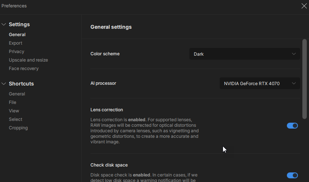
Task: Open the Export settings page
Action: (16, 43)
